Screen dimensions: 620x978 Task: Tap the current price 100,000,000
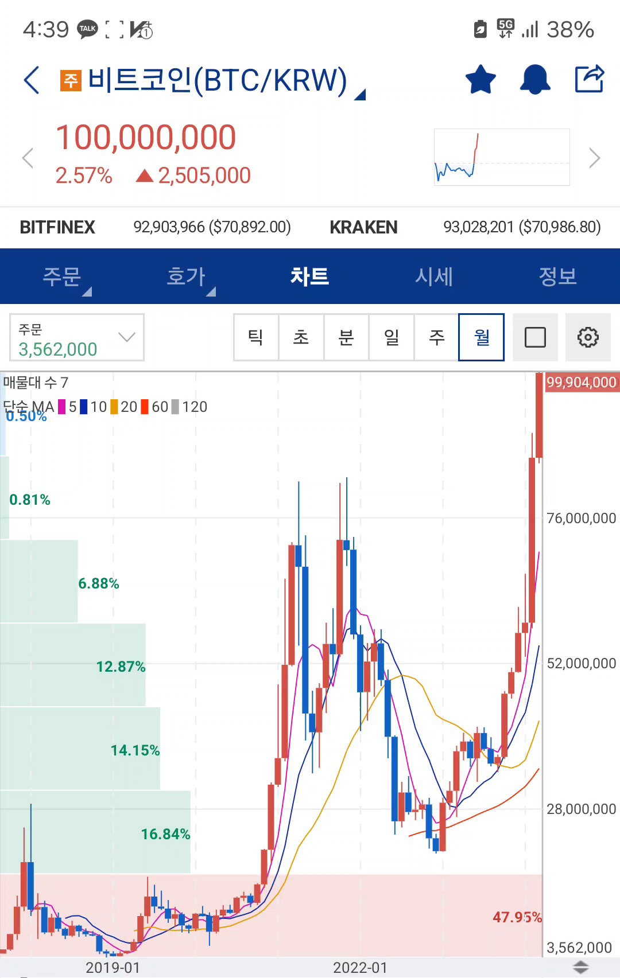[x=146, y=138]
